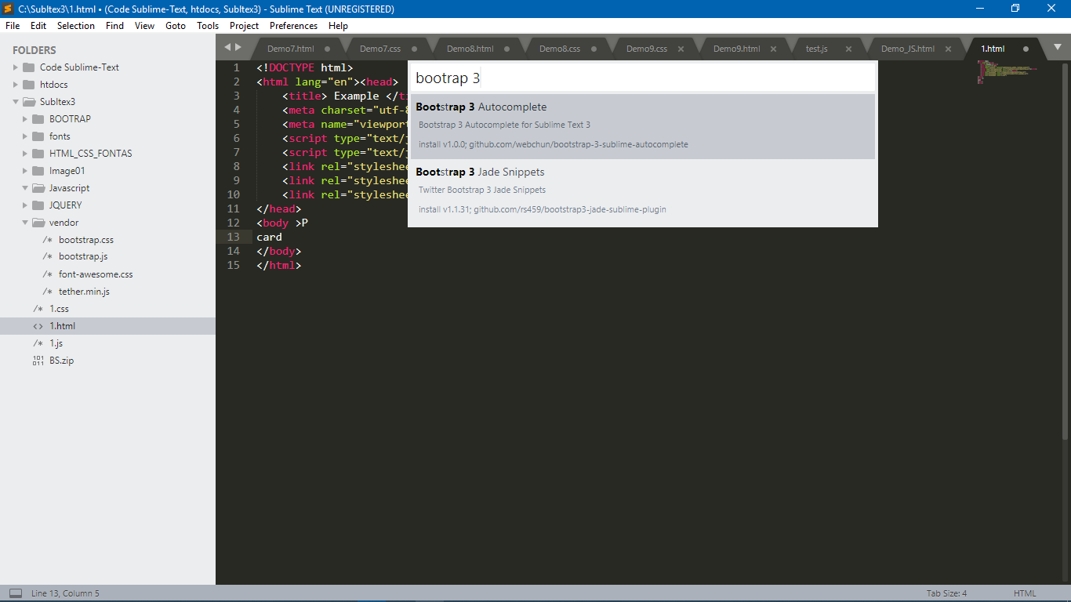Open the Tools menu
The height and width of the screenshot is (602, 1071).
(208, 26)
